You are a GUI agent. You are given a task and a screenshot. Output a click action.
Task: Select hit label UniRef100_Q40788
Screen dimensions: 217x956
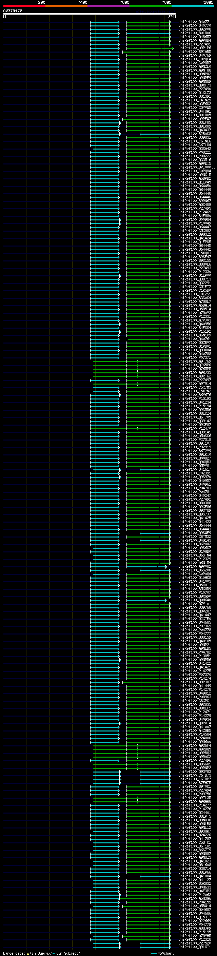[x=194, y=354]
